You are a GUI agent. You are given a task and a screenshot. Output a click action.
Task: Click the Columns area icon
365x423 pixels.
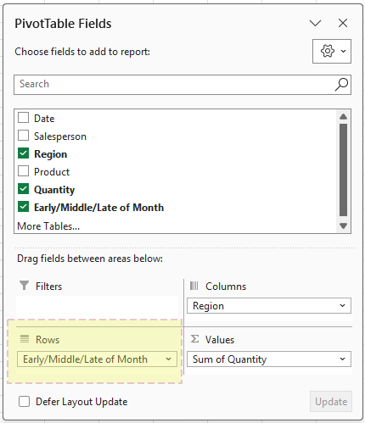(194, 286)
